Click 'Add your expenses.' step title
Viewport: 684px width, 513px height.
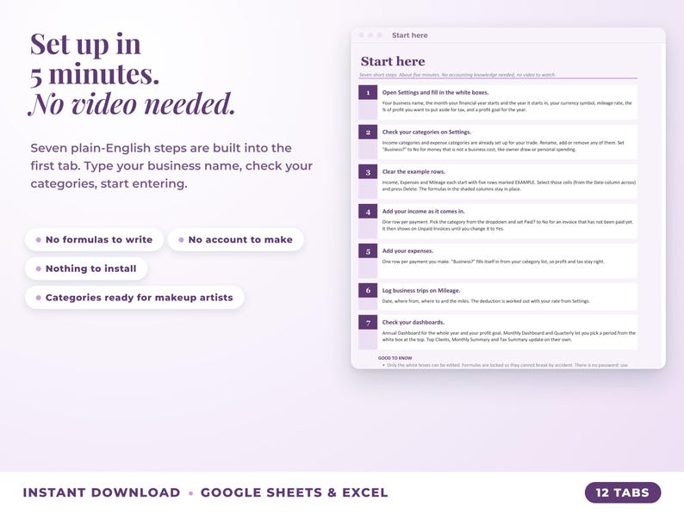point(407,251)
